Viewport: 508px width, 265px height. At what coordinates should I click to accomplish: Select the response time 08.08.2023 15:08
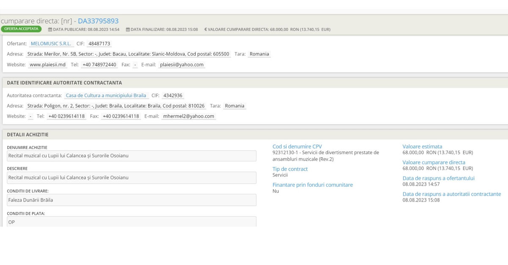[x=421, y=200]
